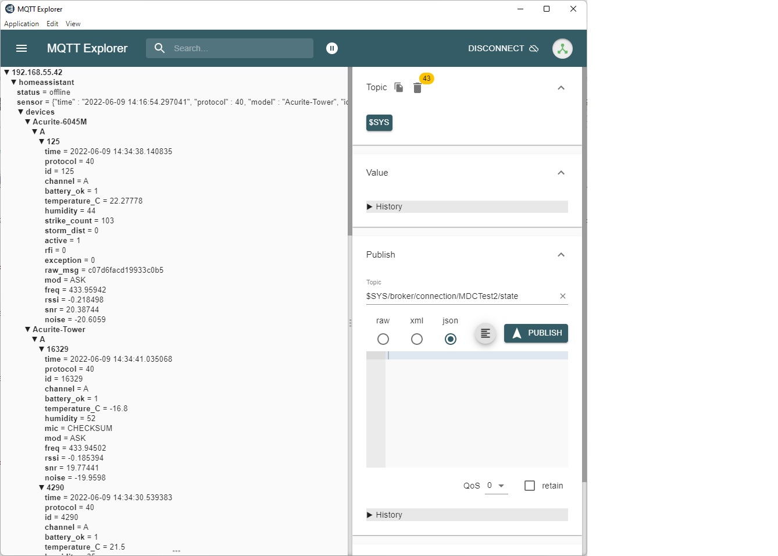Collapse the Acurite-6045M node
This screenshot has height=556, width=778.
point(28,122)
